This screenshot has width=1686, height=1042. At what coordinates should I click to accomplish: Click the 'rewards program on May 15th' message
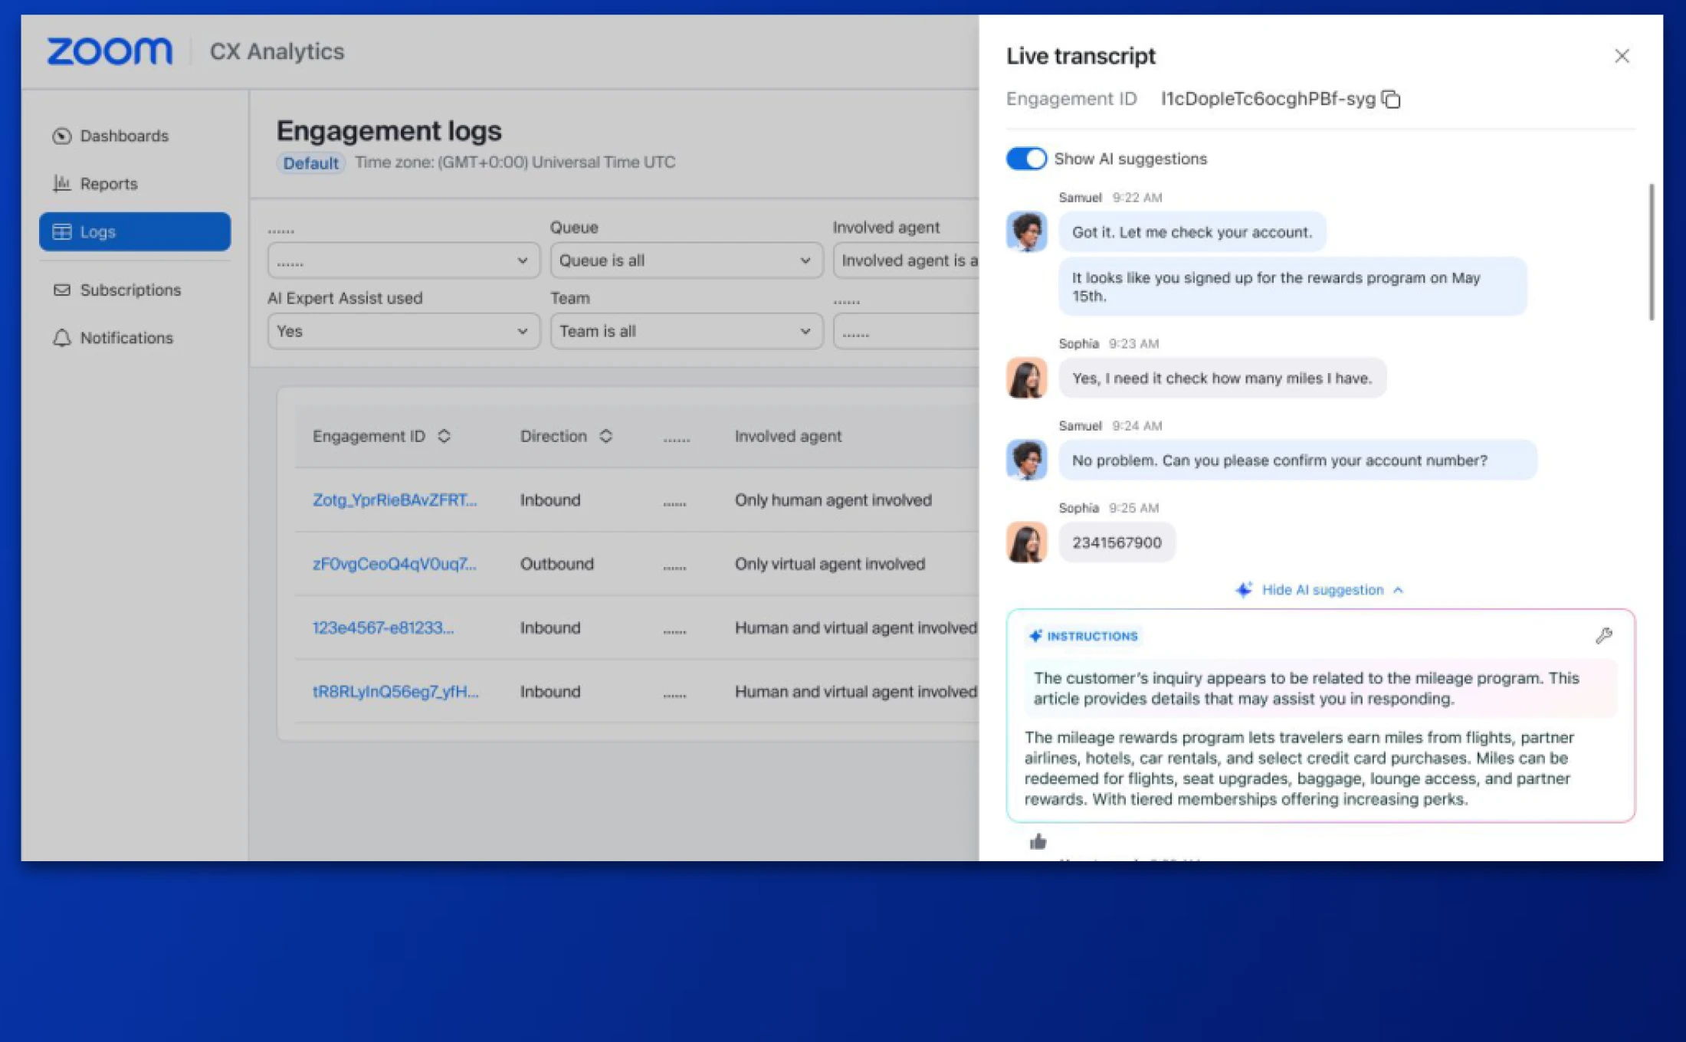click(x=1292, y=287)
